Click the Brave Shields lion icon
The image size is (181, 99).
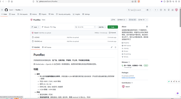pyautogui.click(x=139, y=1)
